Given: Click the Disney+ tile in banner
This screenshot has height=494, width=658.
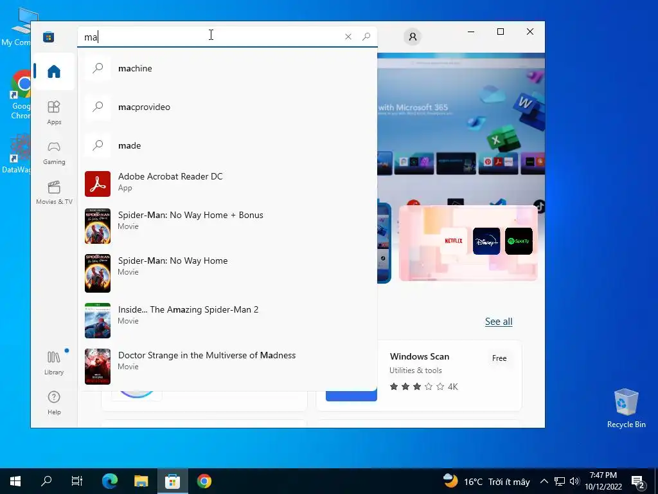Looking at the screenshot, I should 486,241.
